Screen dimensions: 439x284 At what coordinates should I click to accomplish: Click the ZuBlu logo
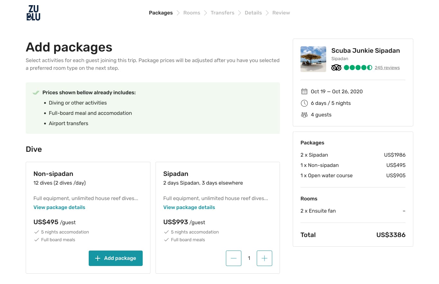point(33,13)
